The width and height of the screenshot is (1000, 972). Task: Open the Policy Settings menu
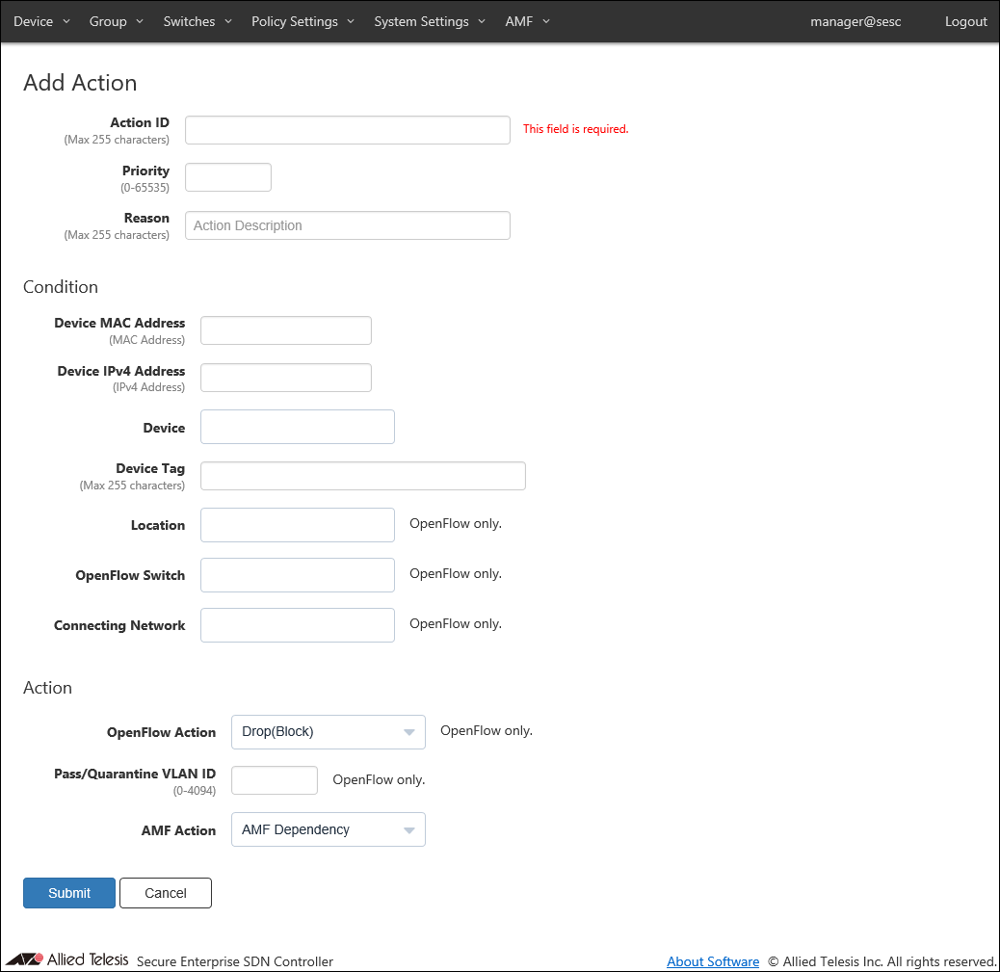pos(303,21)
